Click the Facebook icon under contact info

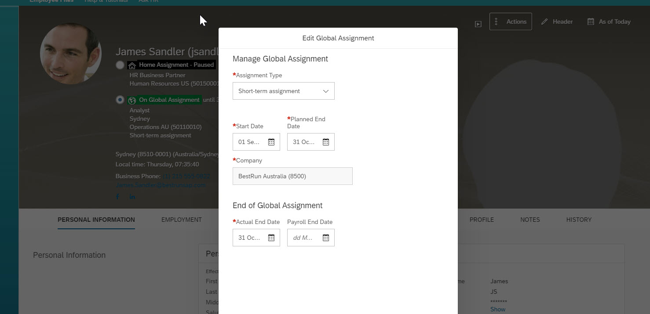(117, 197)
